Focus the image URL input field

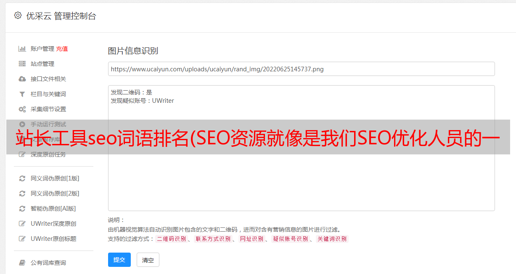[x=301, y=69]
